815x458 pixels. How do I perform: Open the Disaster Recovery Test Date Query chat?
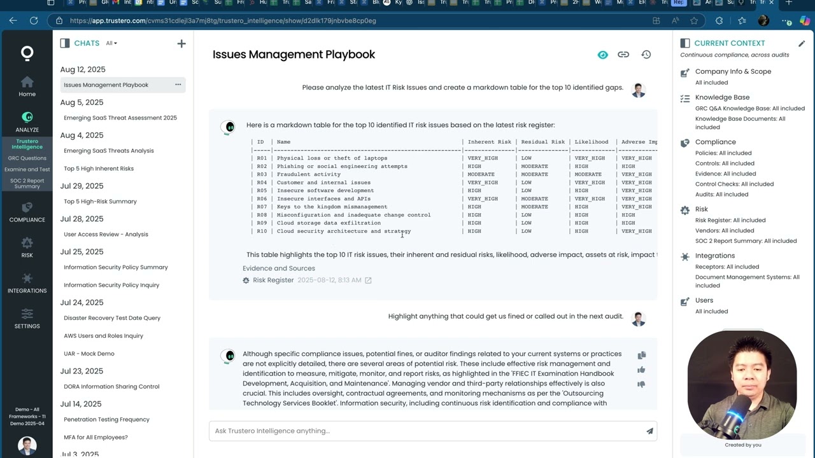click(112, 318)
